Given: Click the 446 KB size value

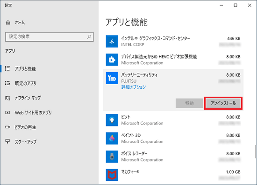Looking at the screenshot, I should 234,39.
